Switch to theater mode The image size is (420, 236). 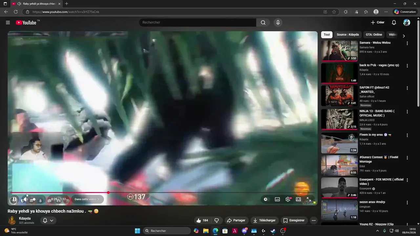pyautogui.click(x=298, y=199)
